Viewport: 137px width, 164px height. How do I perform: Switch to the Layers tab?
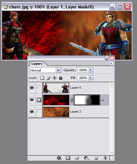37,64
